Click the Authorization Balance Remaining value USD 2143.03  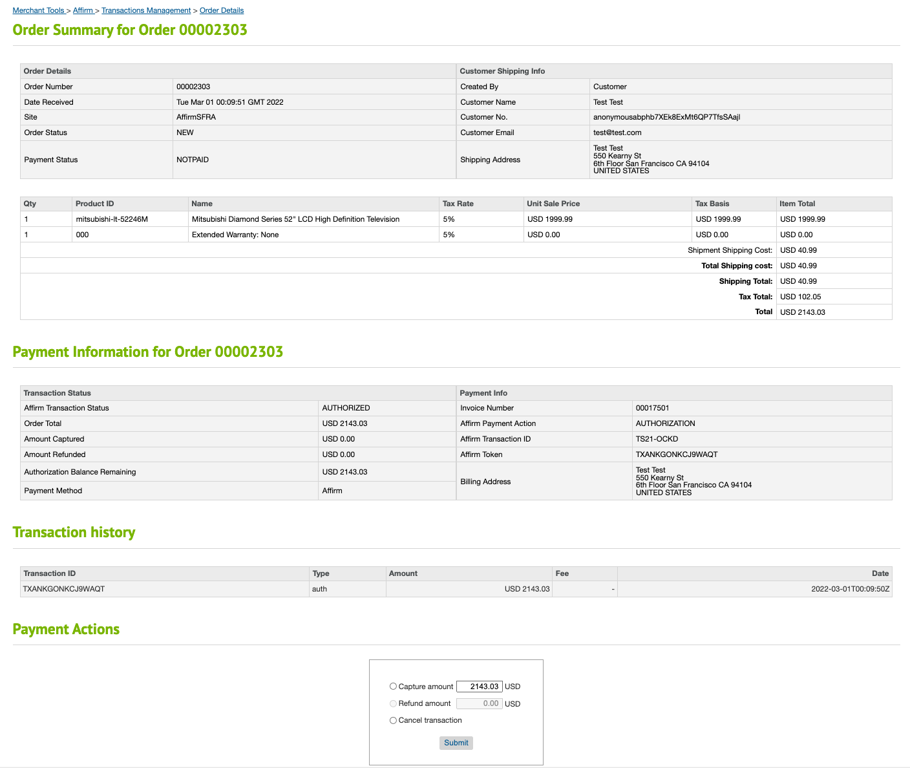[344, 472]
